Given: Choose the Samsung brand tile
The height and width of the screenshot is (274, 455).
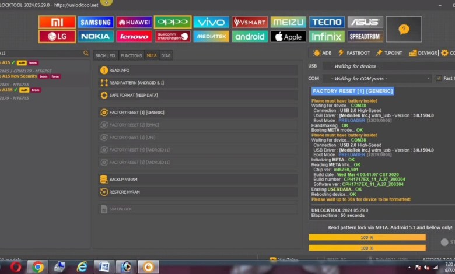Looking at the screenshot, I should point(96,22).
